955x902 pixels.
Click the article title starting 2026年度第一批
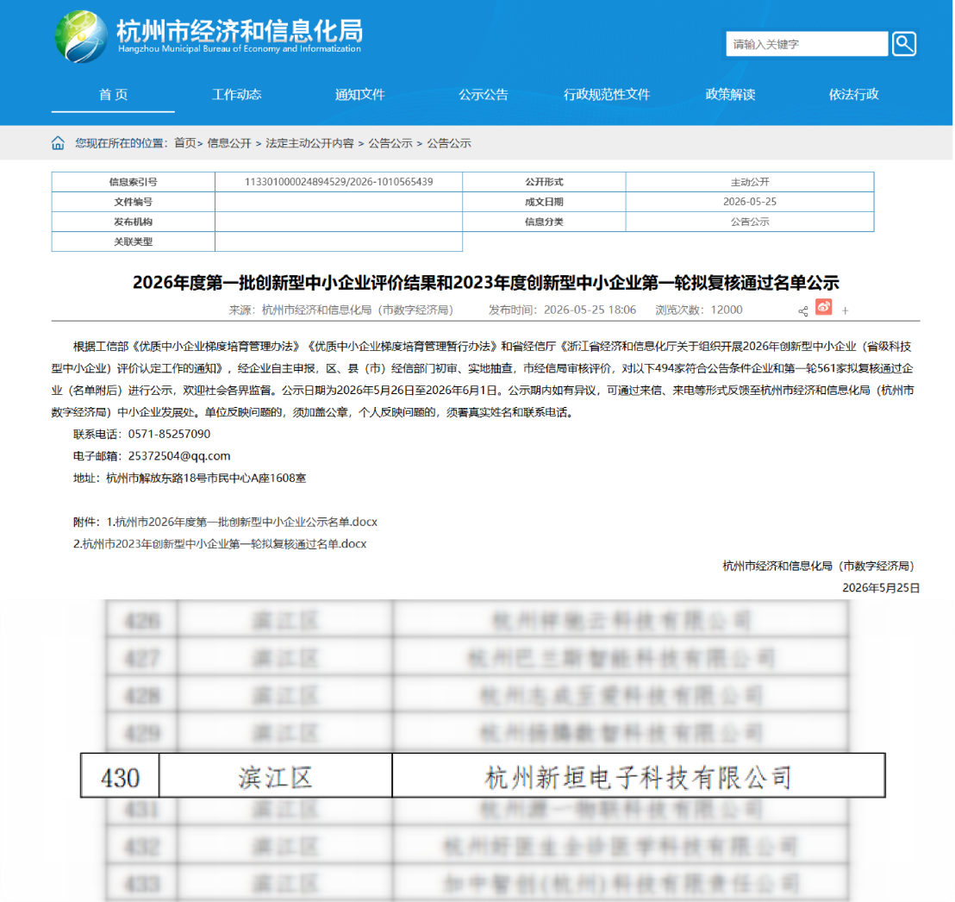click(x=485, y=283)
